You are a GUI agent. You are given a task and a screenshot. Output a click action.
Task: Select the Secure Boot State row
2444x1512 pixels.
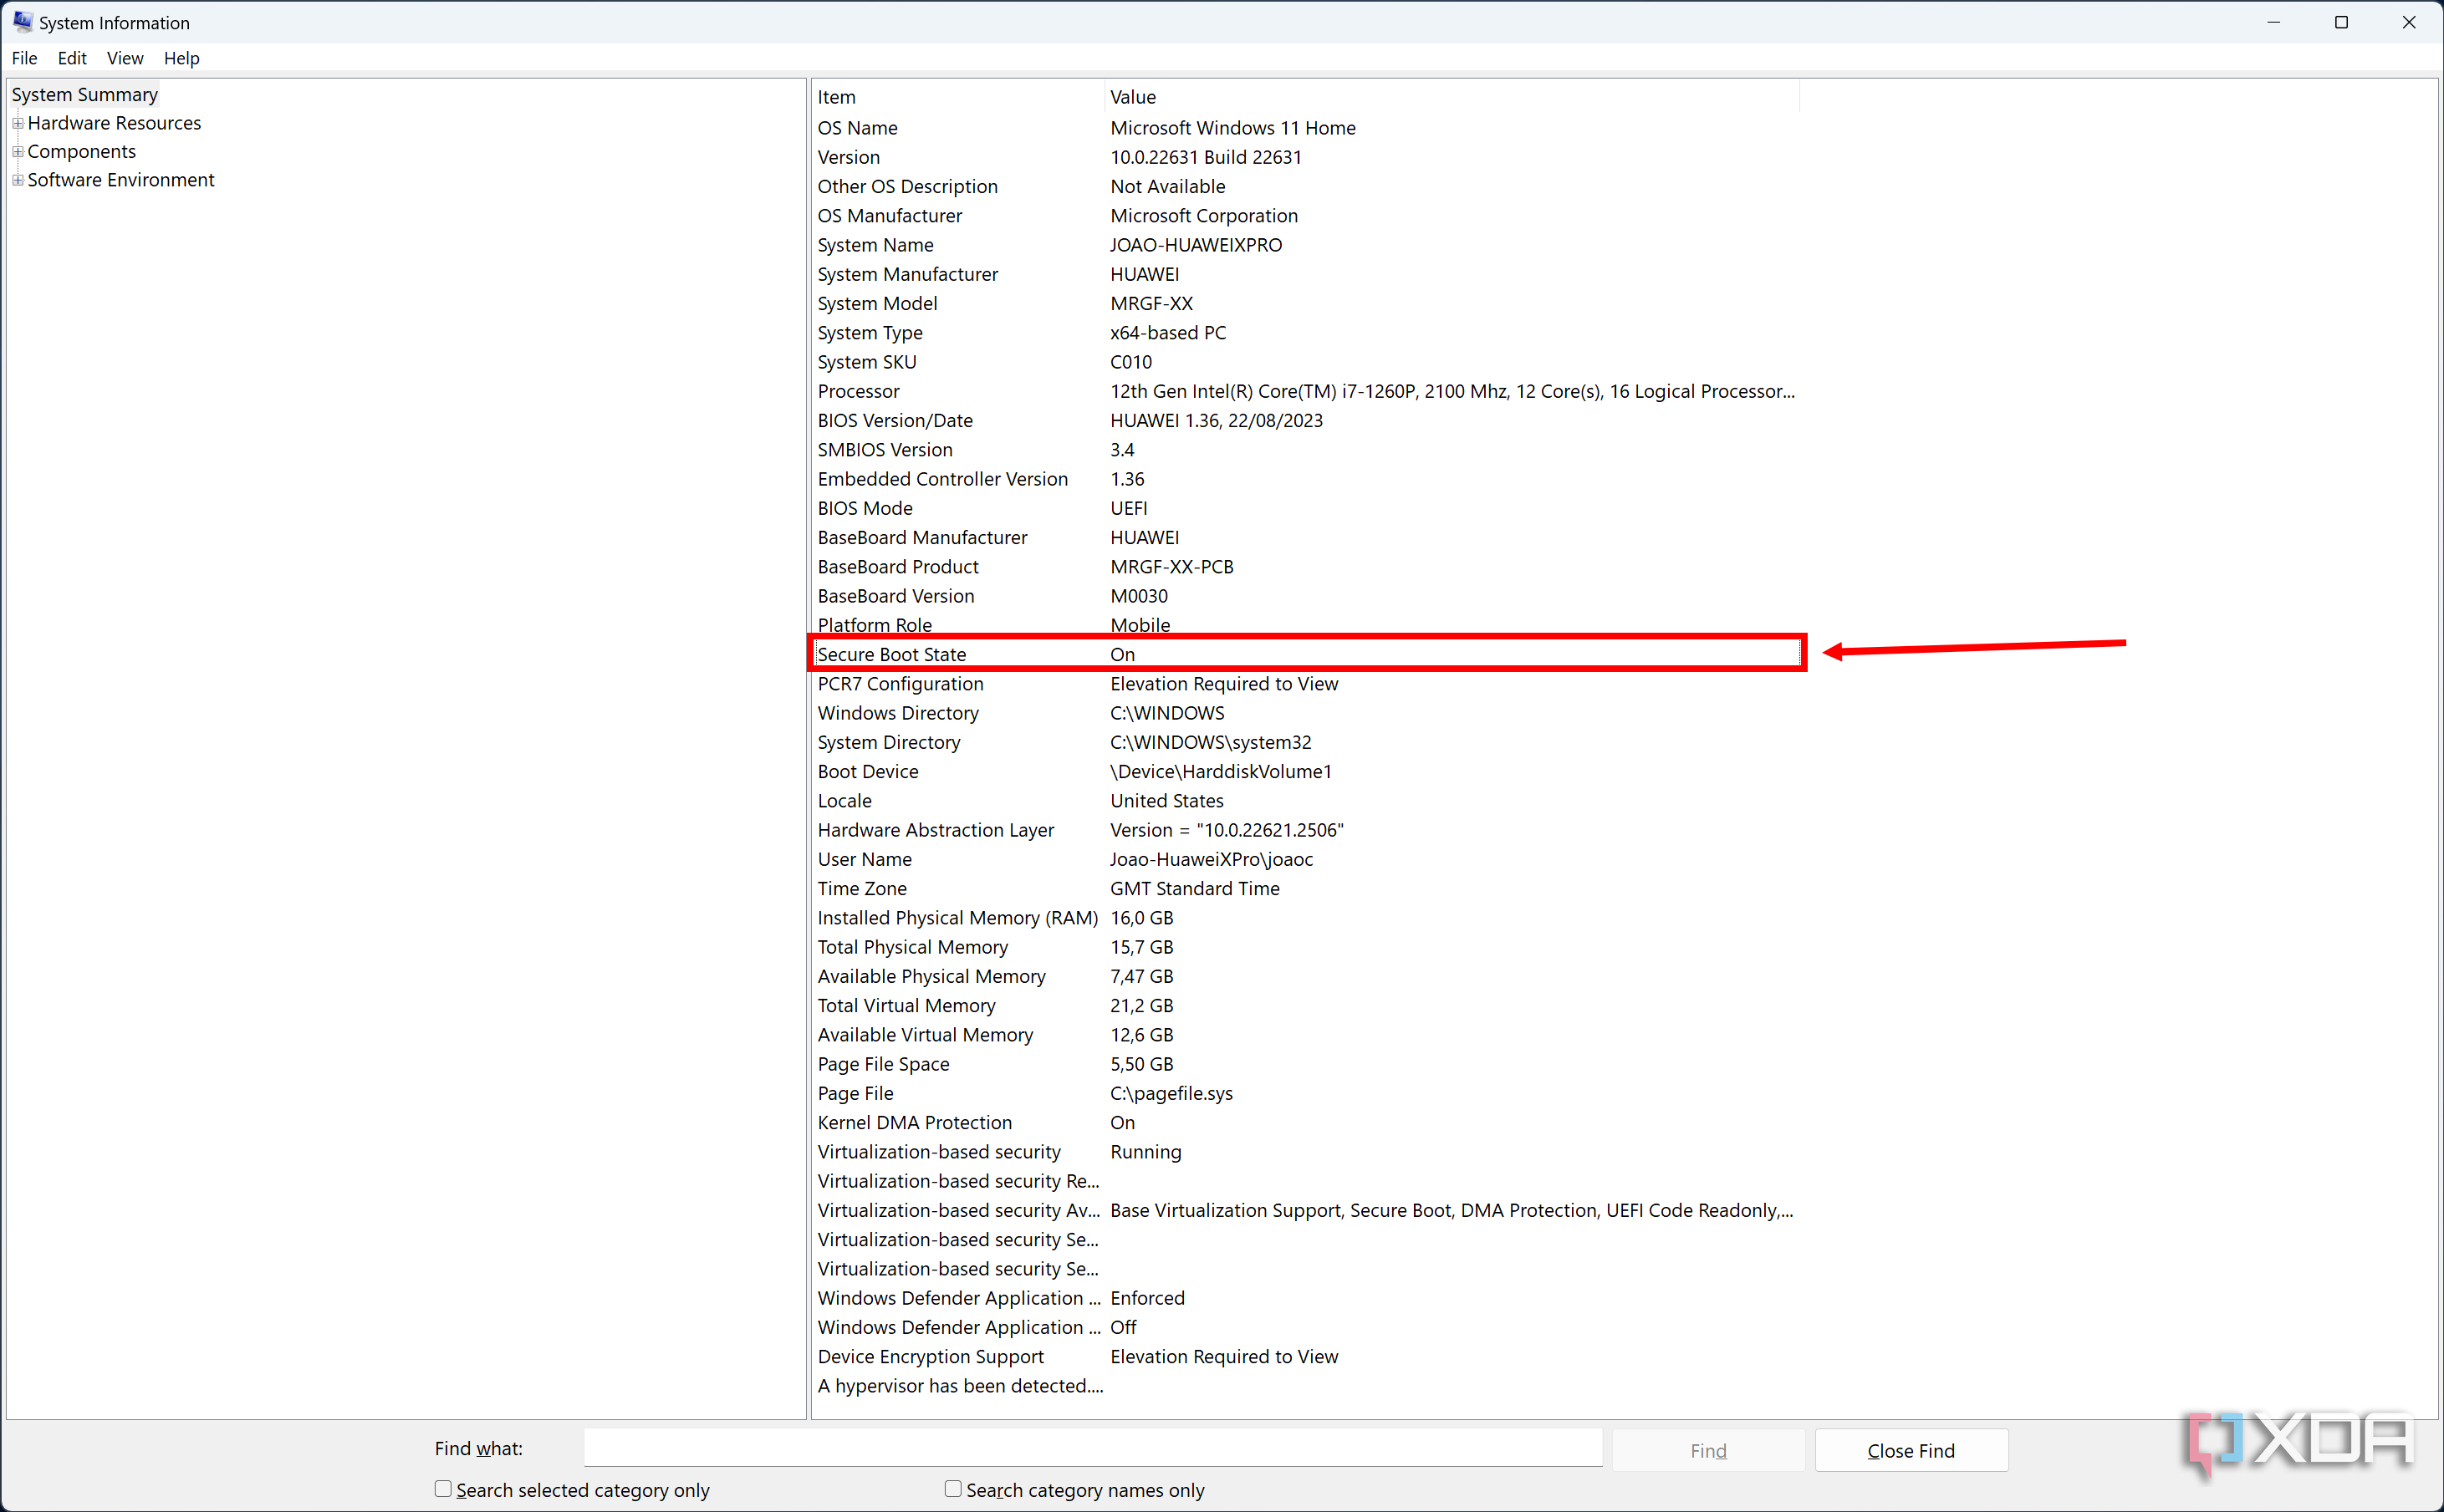click(x=1305, y=654)
